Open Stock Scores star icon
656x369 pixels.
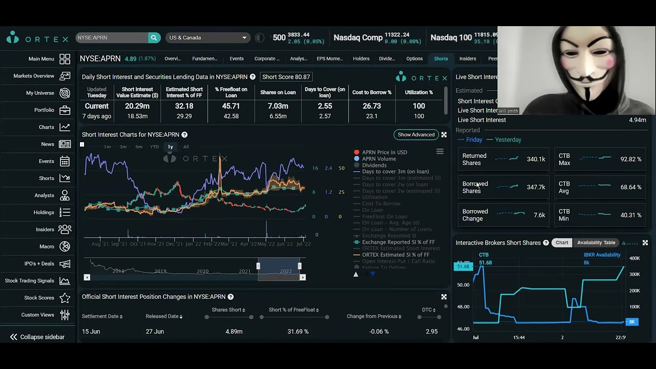pyautogui.click(x=65, y=298)
